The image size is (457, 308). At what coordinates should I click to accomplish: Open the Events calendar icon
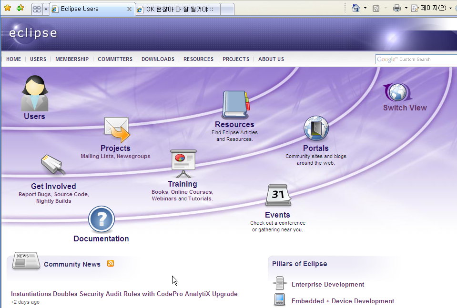[278, 195]
